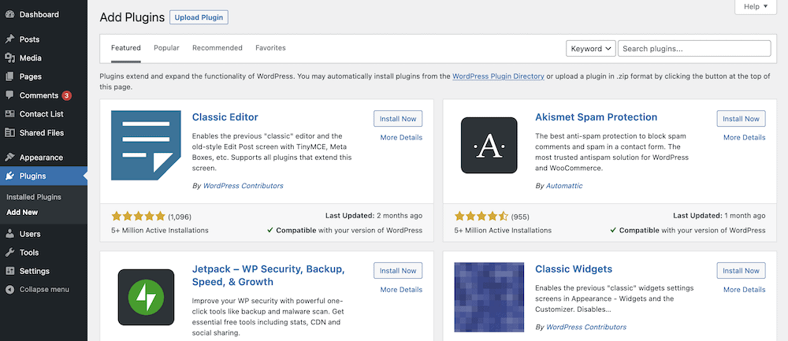Viewport: 788px width, 341px height.
Task: Click the Appearance paintbrush icon
Action: pos(9,158)
